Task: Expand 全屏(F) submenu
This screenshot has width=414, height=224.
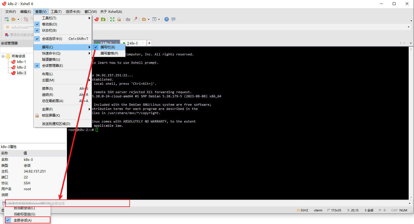Action: point(62,109)
